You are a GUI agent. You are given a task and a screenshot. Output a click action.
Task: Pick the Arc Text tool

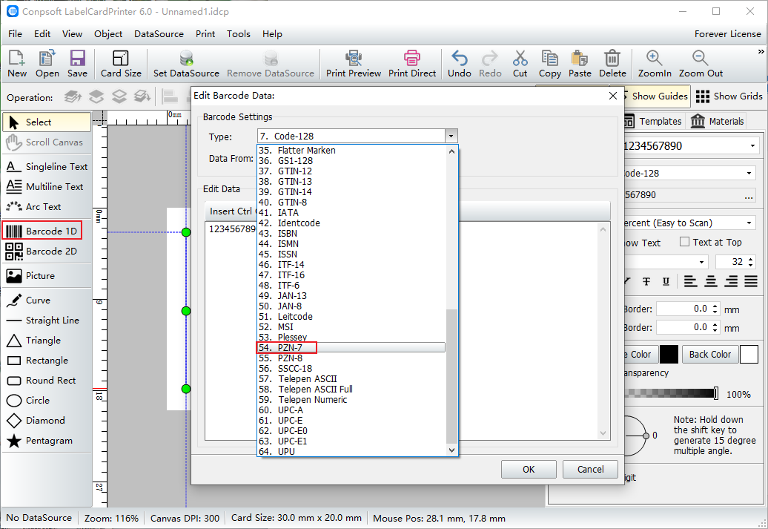click(47, 207)
